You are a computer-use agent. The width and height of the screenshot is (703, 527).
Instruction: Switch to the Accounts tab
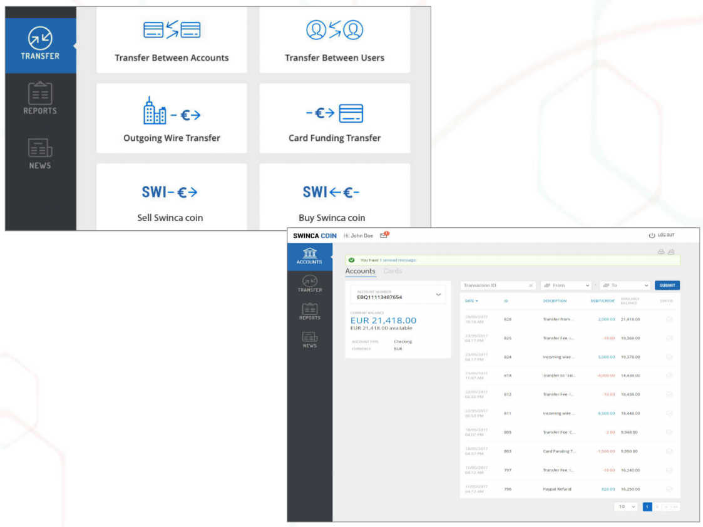360,271
